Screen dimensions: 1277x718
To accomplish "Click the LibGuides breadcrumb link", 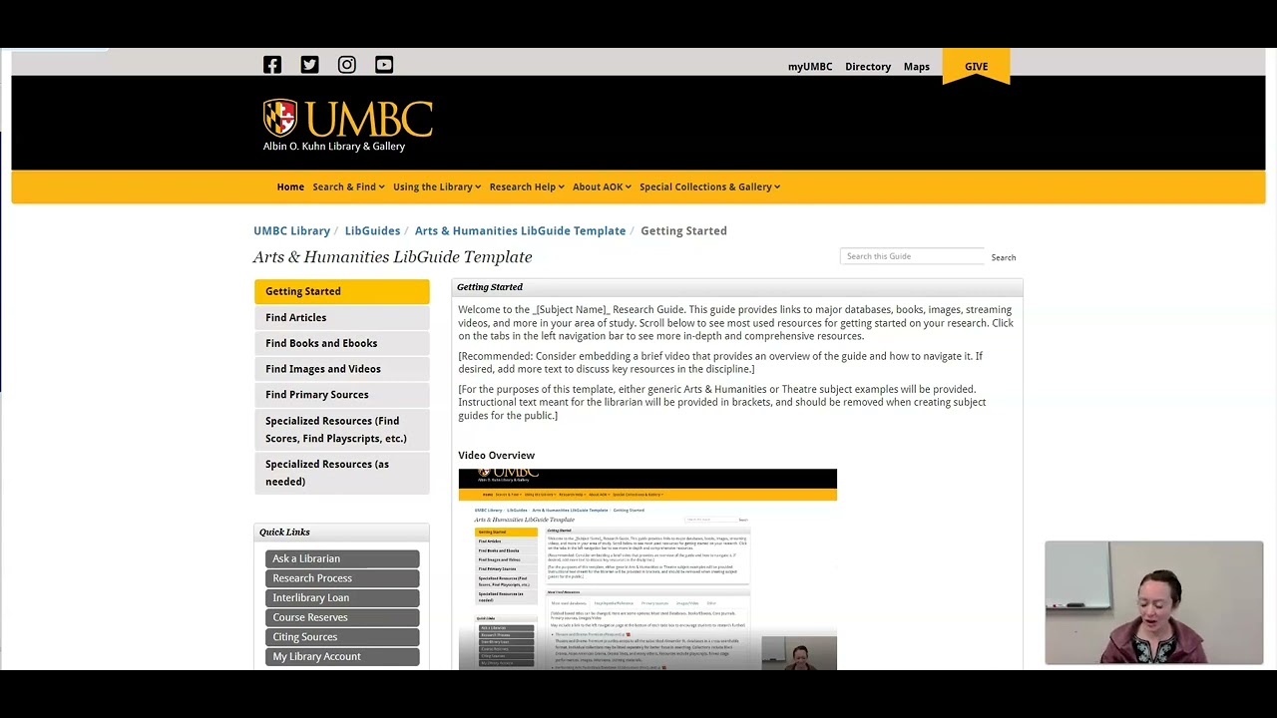I will (372, 230).
